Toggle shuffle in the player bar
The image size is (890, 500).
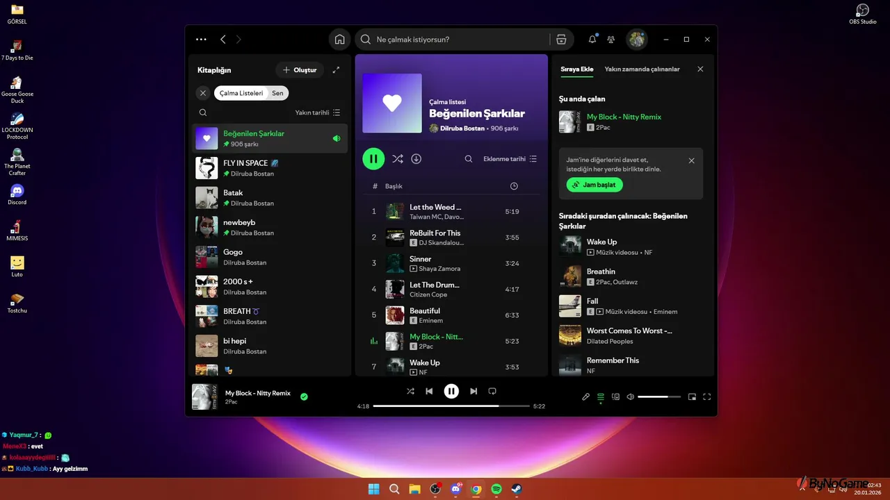point(410,391)
